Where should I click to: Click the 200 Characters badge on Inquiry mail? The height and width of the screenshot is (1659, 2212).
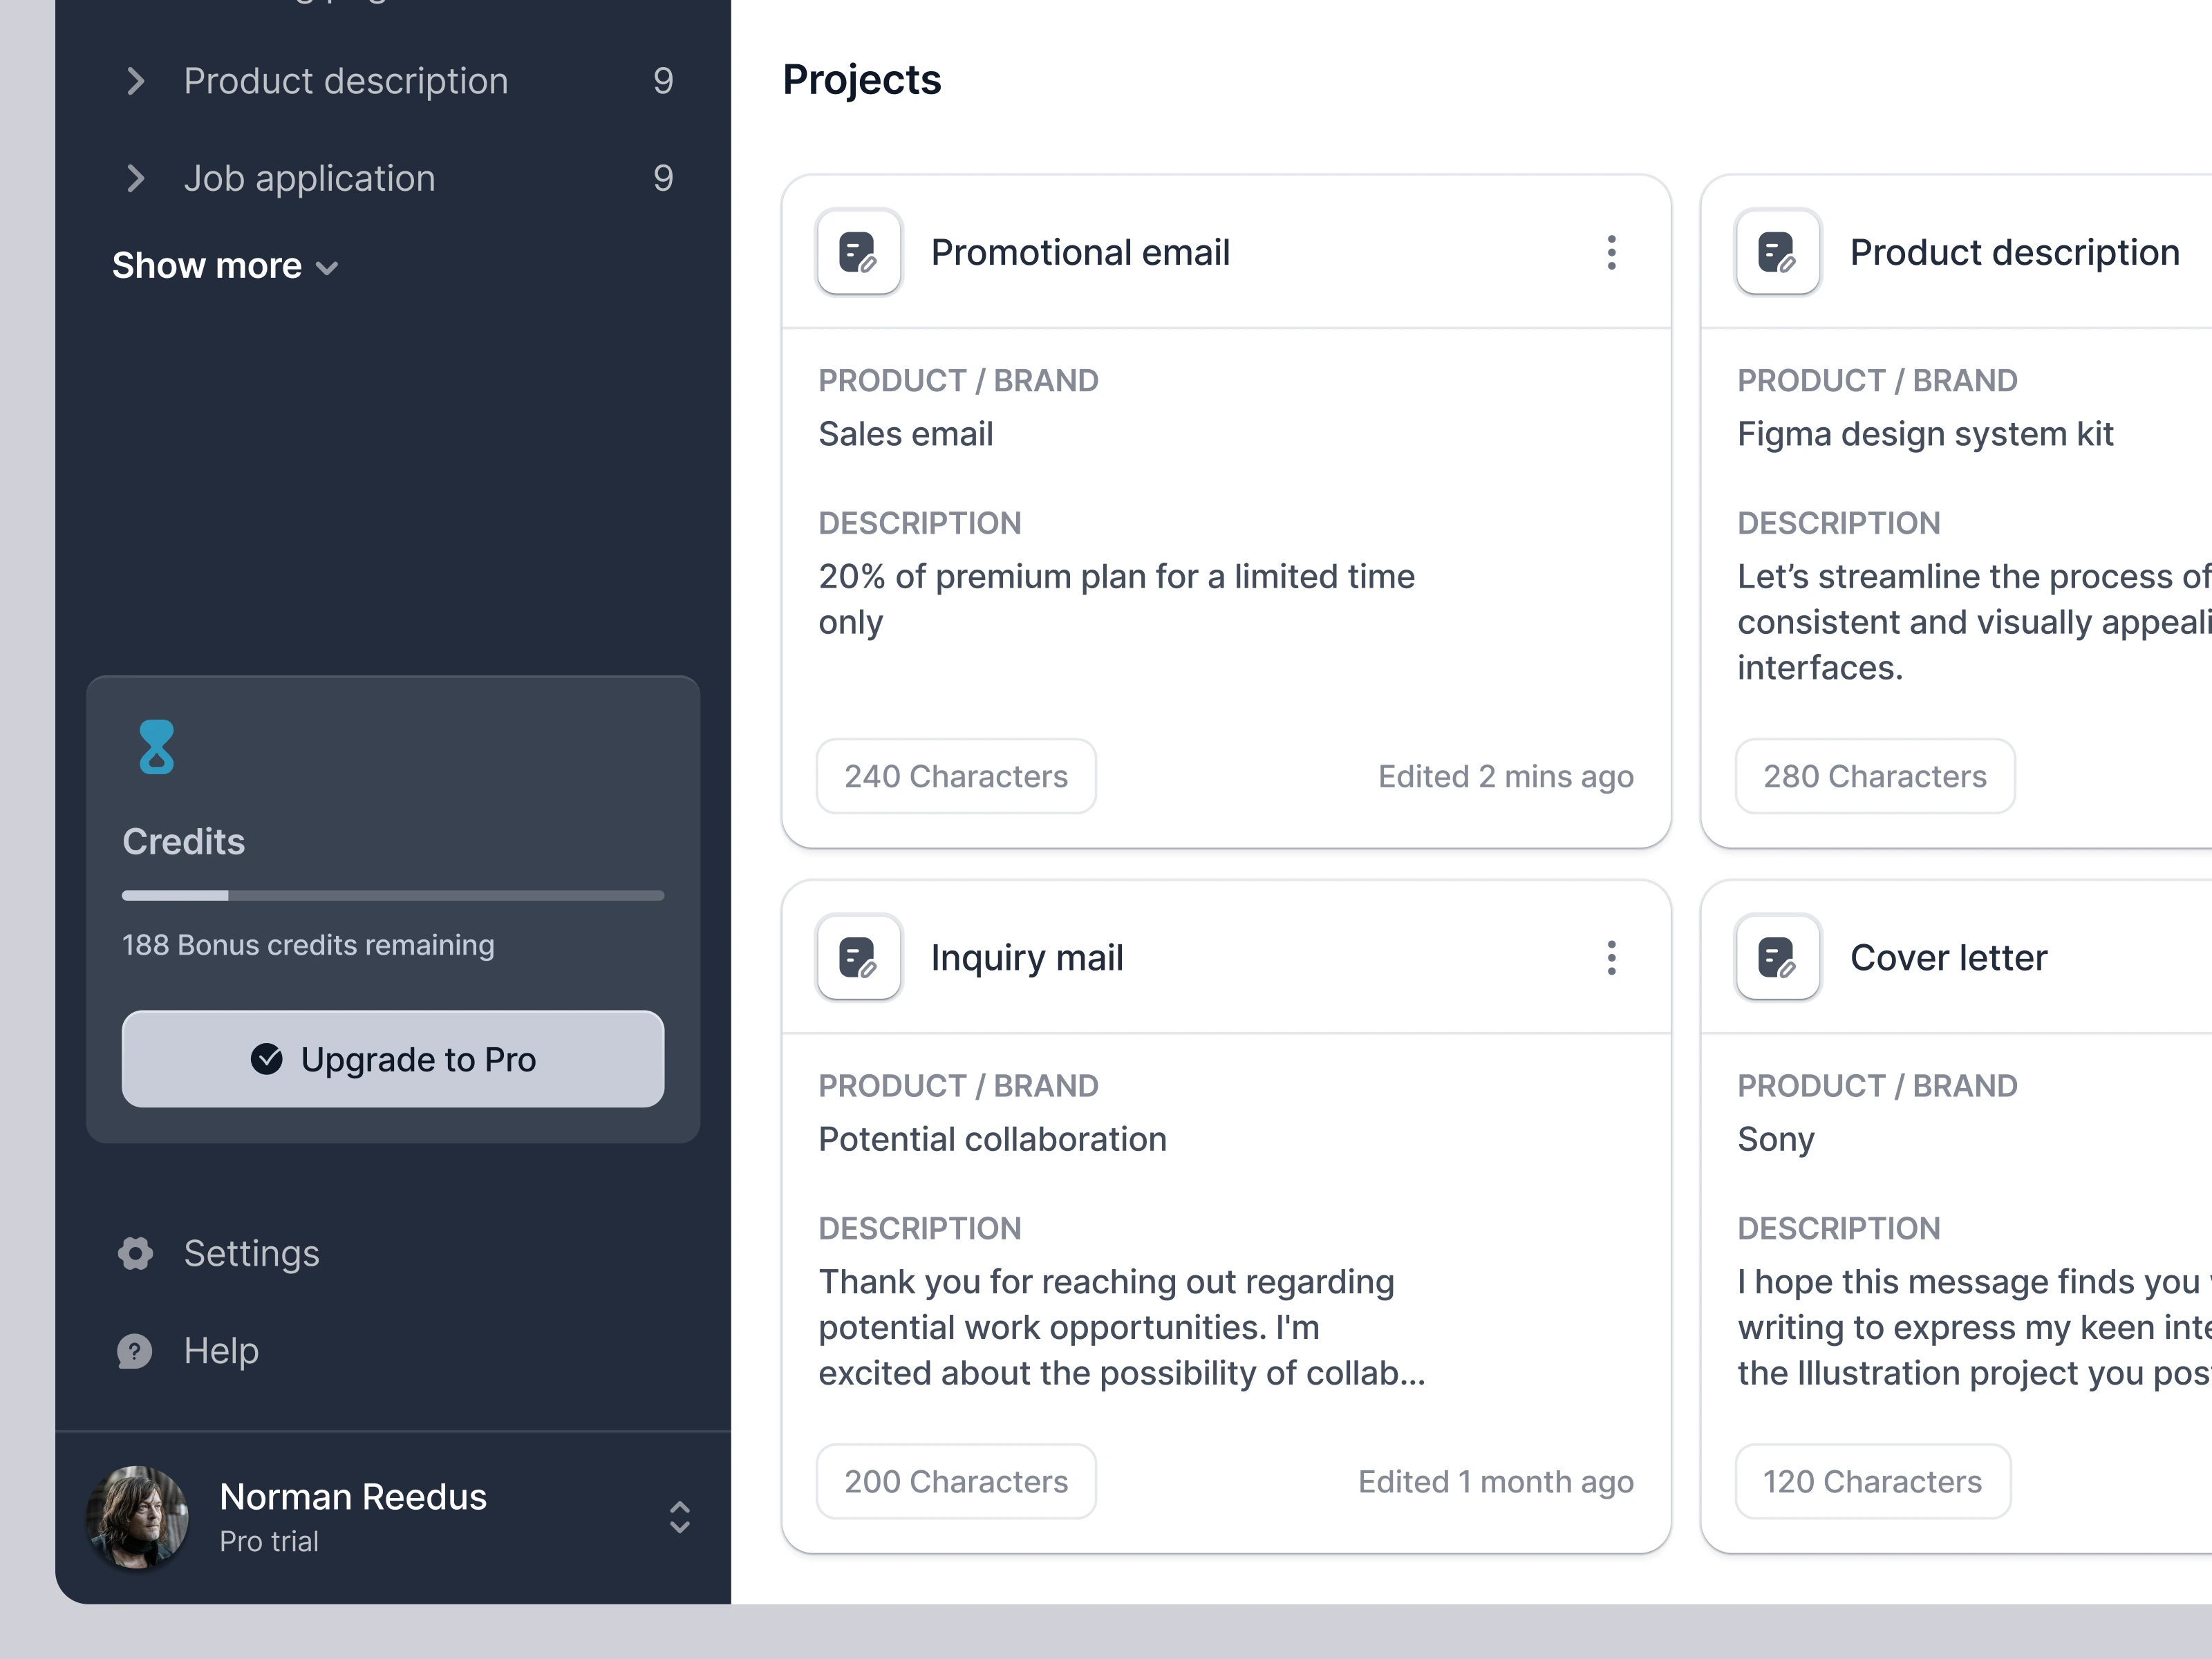coord(955,1481)
